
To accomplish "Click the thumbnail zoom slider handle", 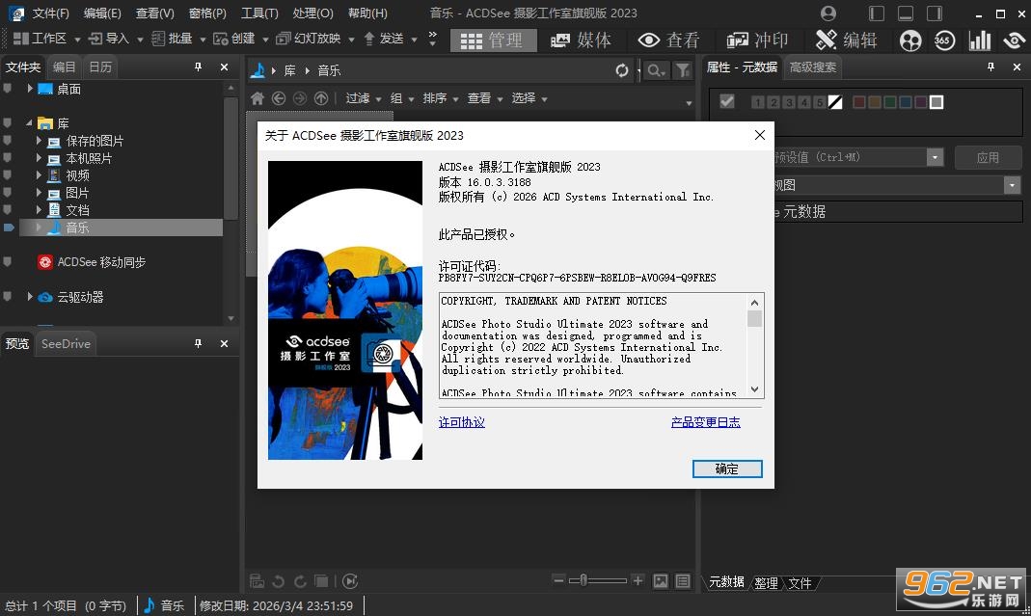I will 583,579.
